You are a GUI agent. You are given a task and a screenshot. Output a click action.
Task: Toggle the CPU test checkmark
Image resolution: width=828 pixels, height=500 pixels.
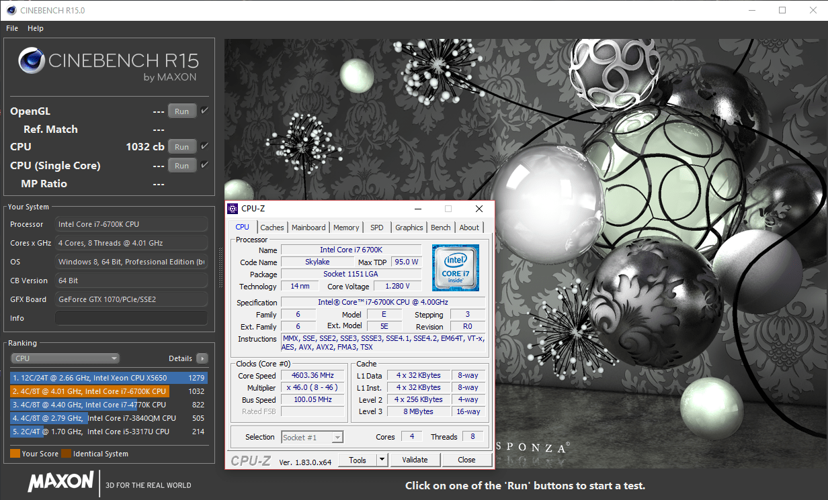204,146
